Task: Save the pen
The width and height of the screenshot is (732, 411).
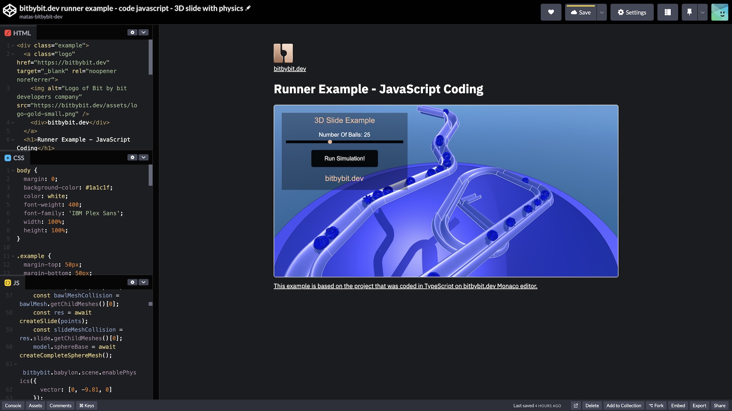Action: [x=581, y=12]
